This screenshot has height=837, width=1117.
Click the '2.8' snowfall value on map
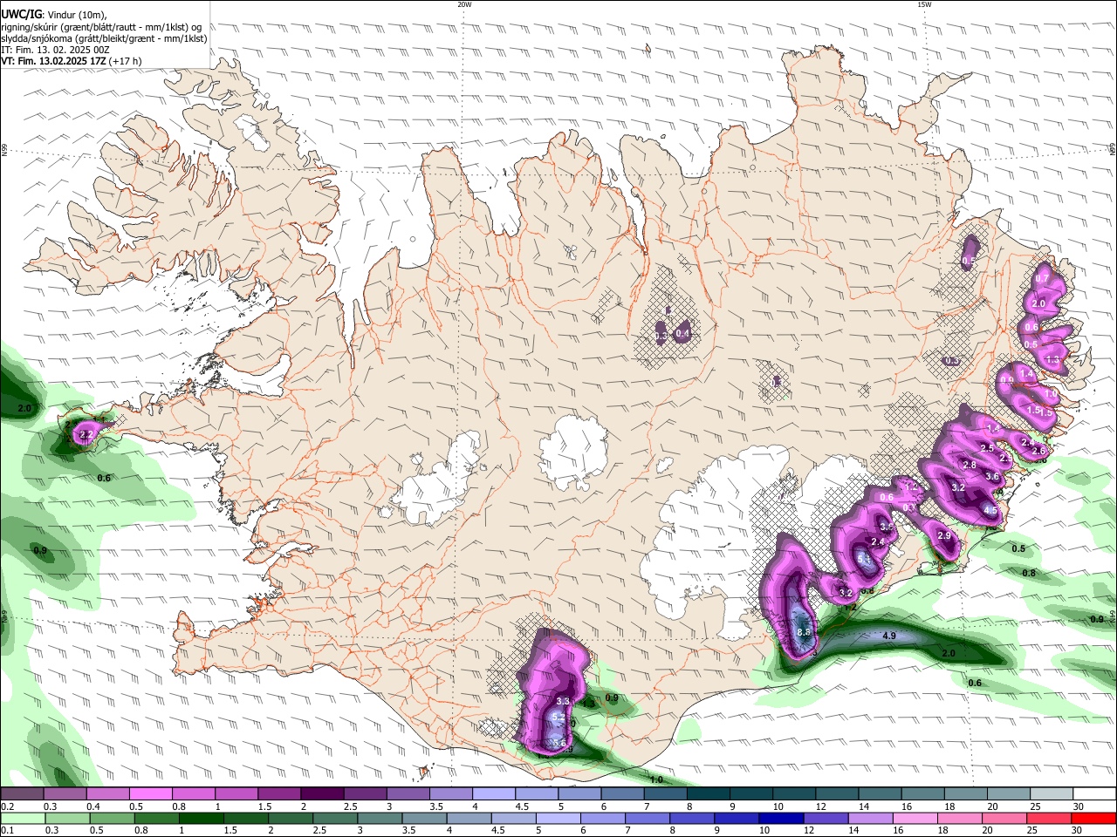[x=970, y=466]
